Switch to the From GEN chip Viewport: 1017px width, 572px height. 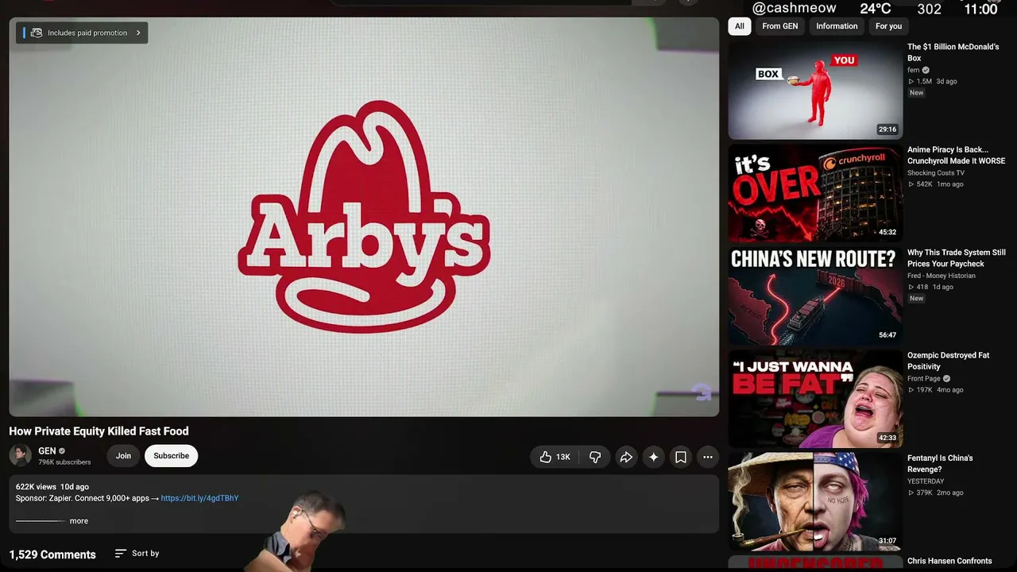(x=780, y=26)
